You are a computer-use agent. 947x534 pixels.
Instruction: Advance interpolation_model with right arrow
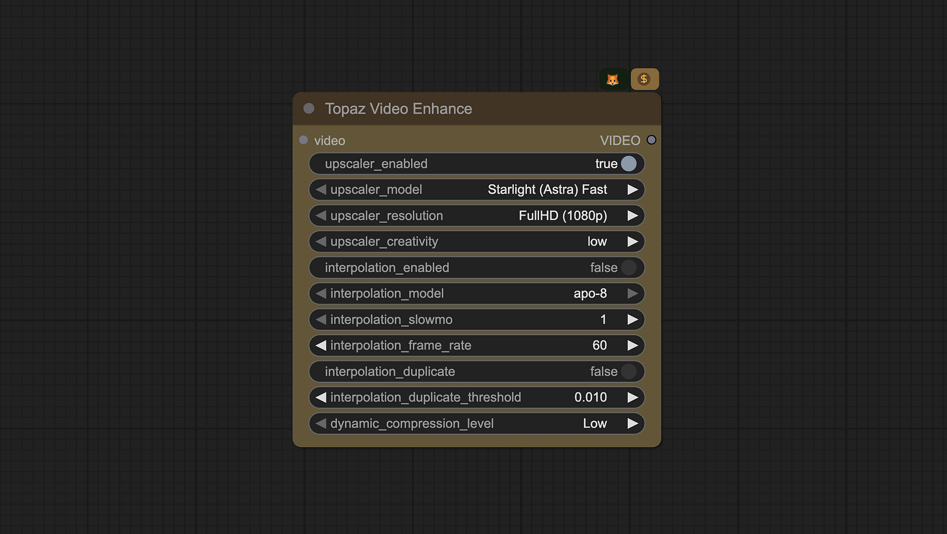[632, 294]
